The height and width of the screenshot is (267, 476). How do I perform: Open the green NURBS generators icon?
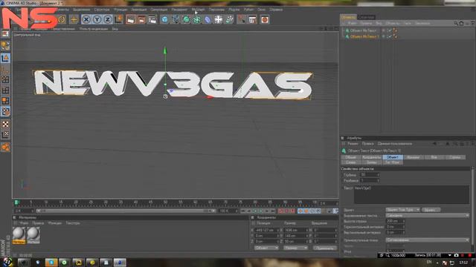click(x=186, y=20)
